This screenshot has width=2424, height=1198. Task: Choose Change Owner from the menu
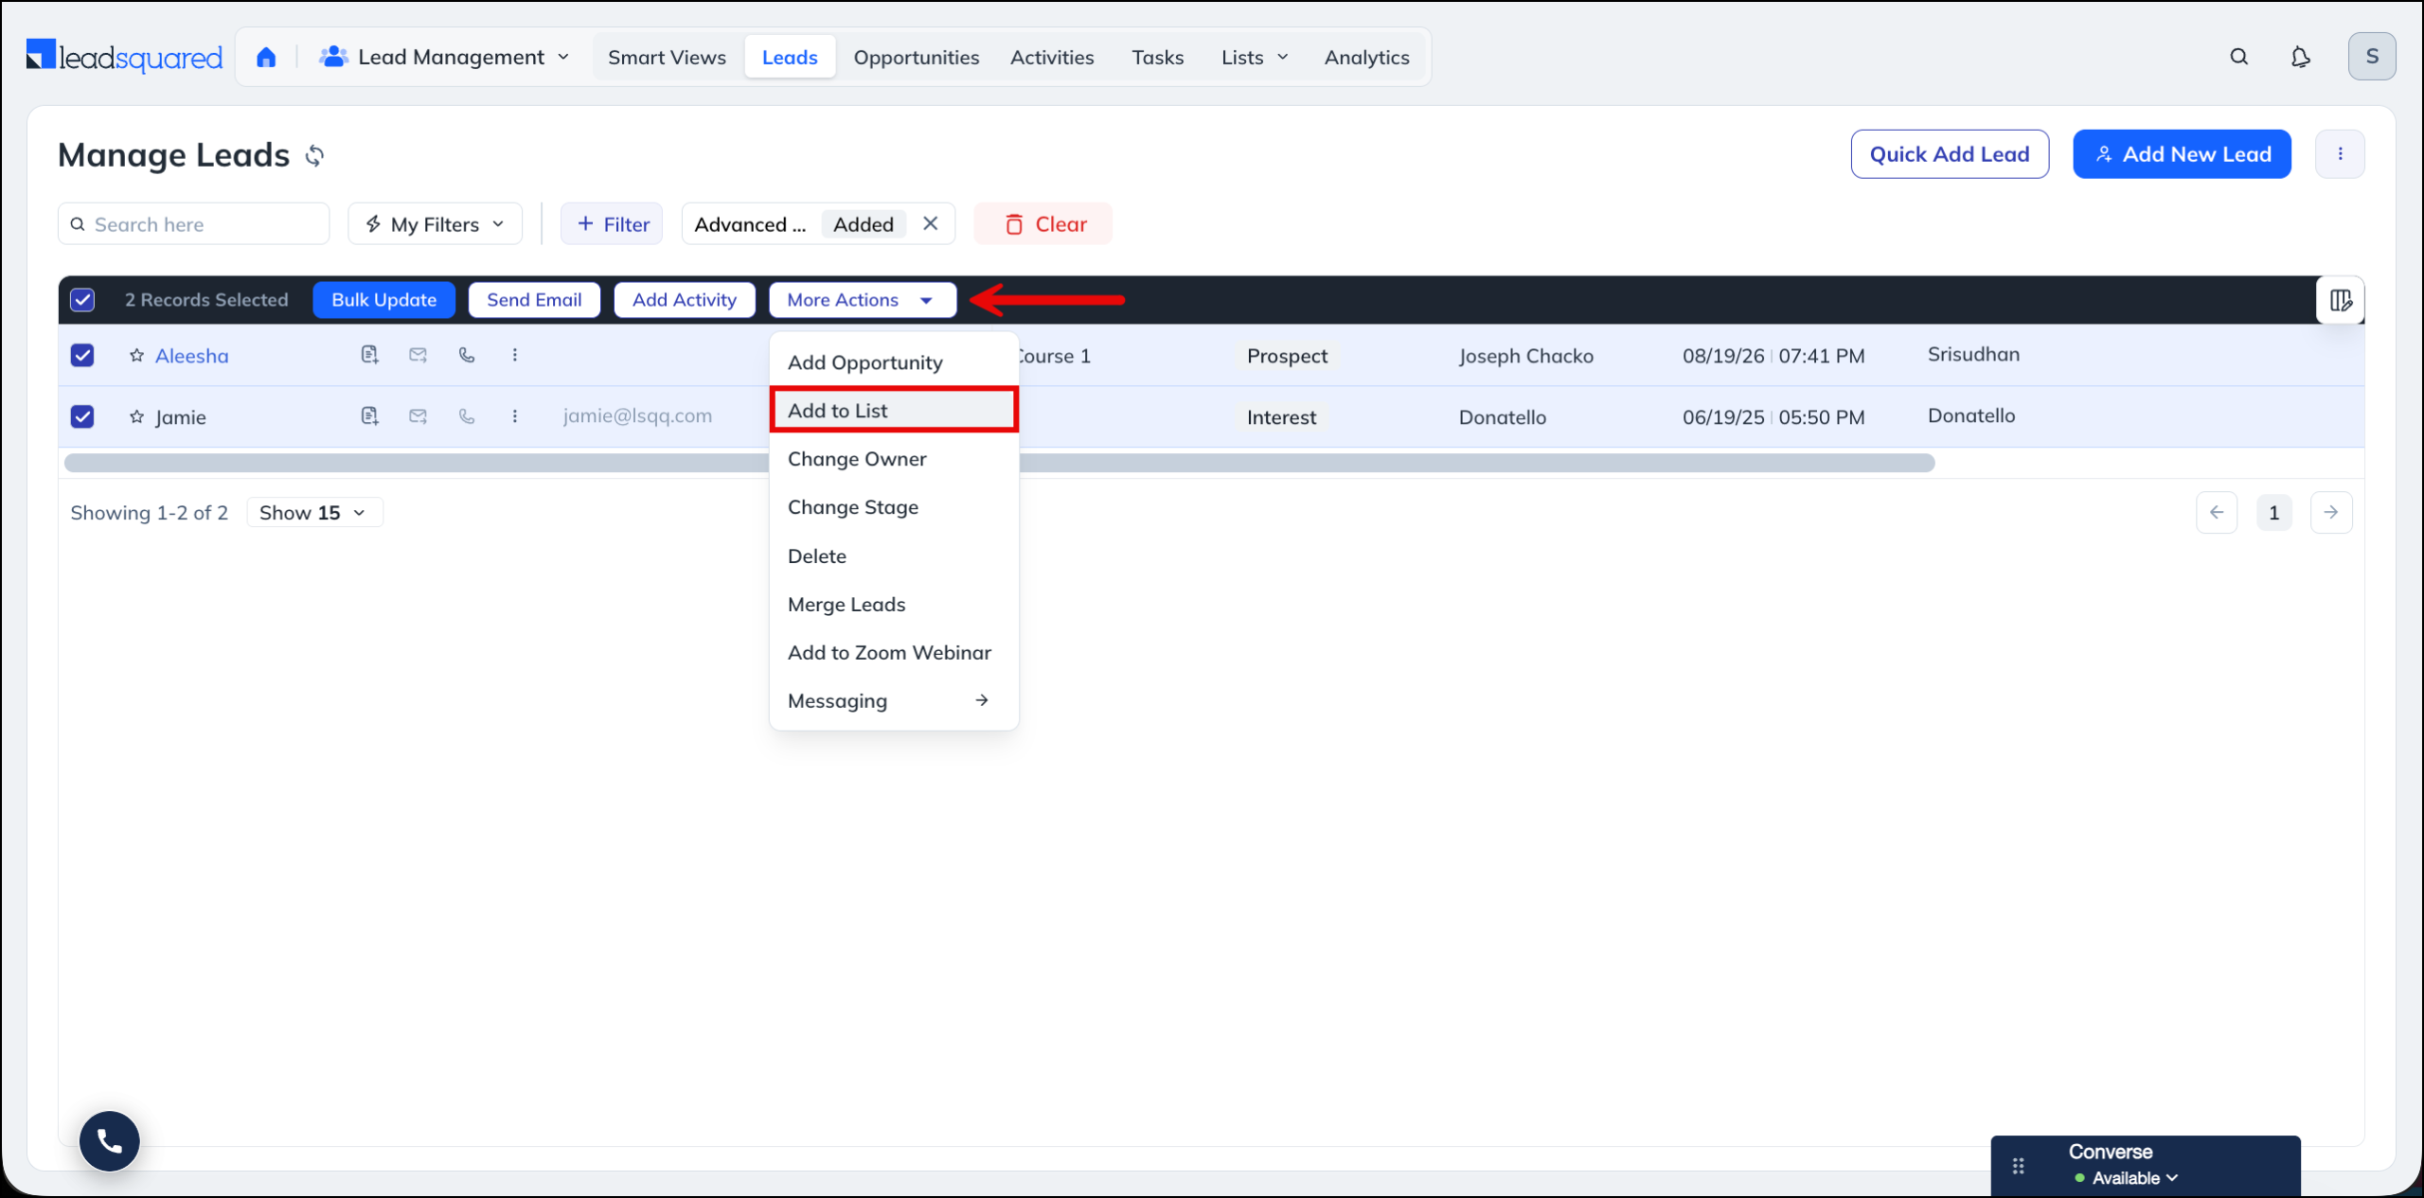[x=894, y=459]
